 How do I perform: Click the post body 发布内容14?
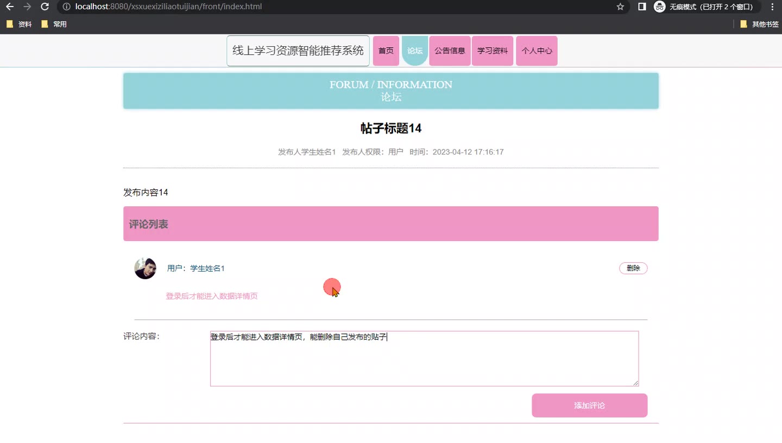(146, 193)
